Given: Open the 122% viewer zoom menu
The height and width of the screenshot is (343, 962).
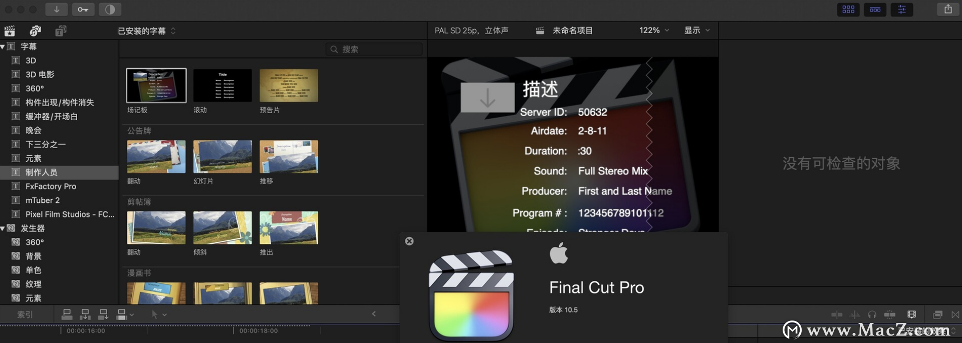Looking at the screenshot, I should point(654,31).
